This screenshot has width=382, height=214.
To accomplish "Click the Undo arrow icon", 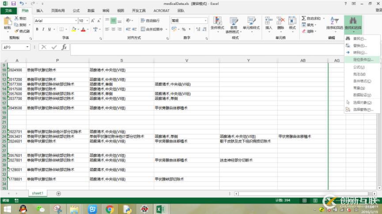I will (22, 4).
